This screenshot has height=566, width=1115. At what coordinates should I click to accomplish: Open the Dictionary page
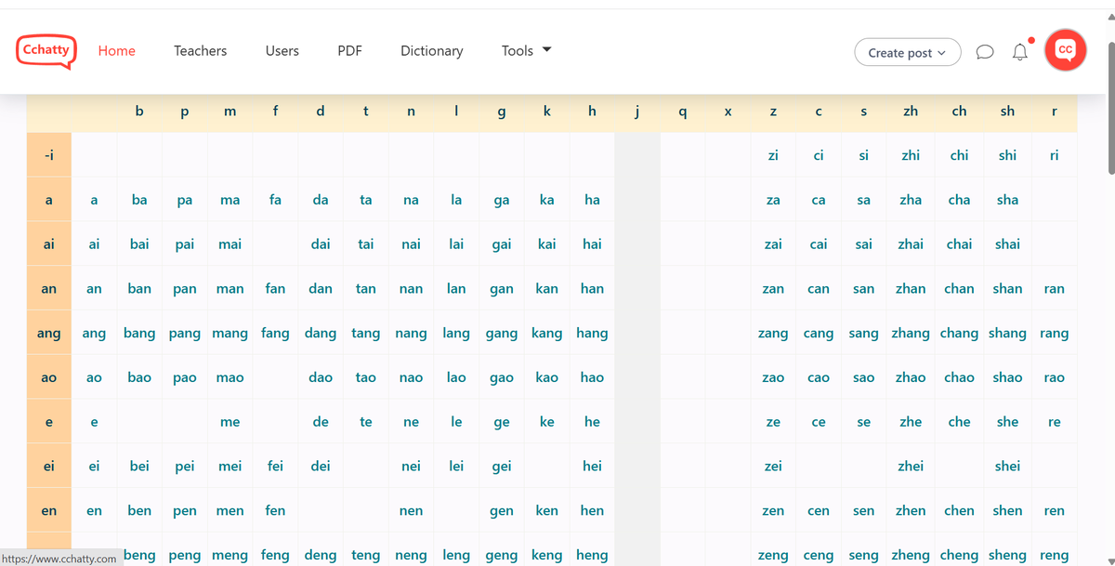tap(431, 50)
